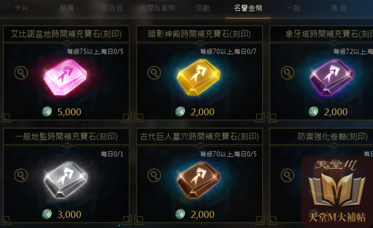
Task: Select the yellow 暗影神殿 time gem
Action: click(199, 77)
